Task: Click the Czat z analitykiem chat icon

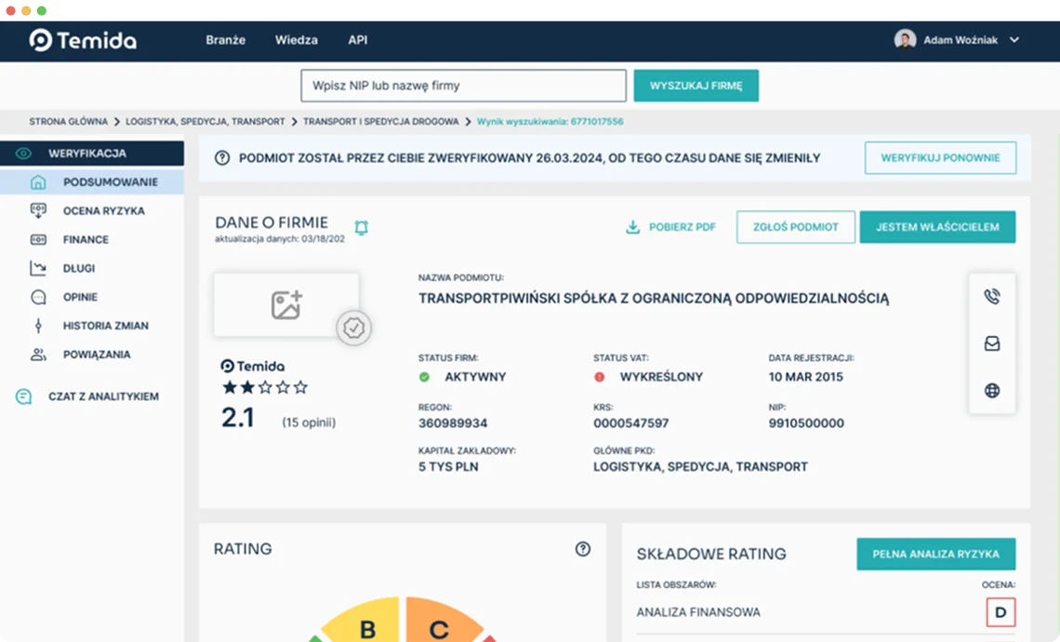Action: (x=23, y=396)
